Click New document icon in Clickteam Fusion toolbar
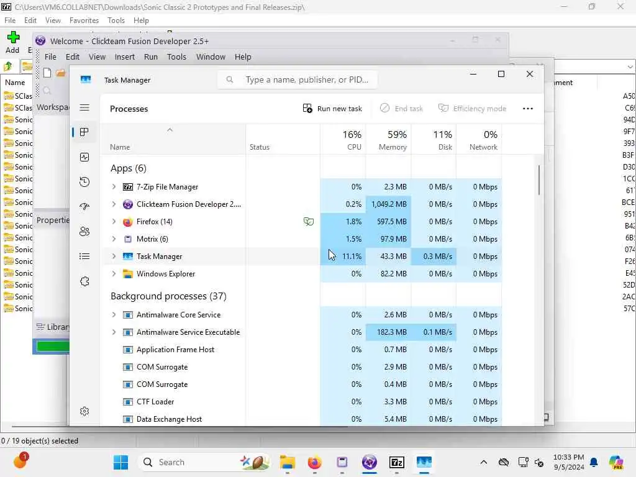Screen dimensions: 636x477 click(x=47, y=73)
